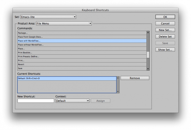Open the Set dropdown showing Emacs-lite
This screenshot has width=191, height=130.
tap(48, 16)
